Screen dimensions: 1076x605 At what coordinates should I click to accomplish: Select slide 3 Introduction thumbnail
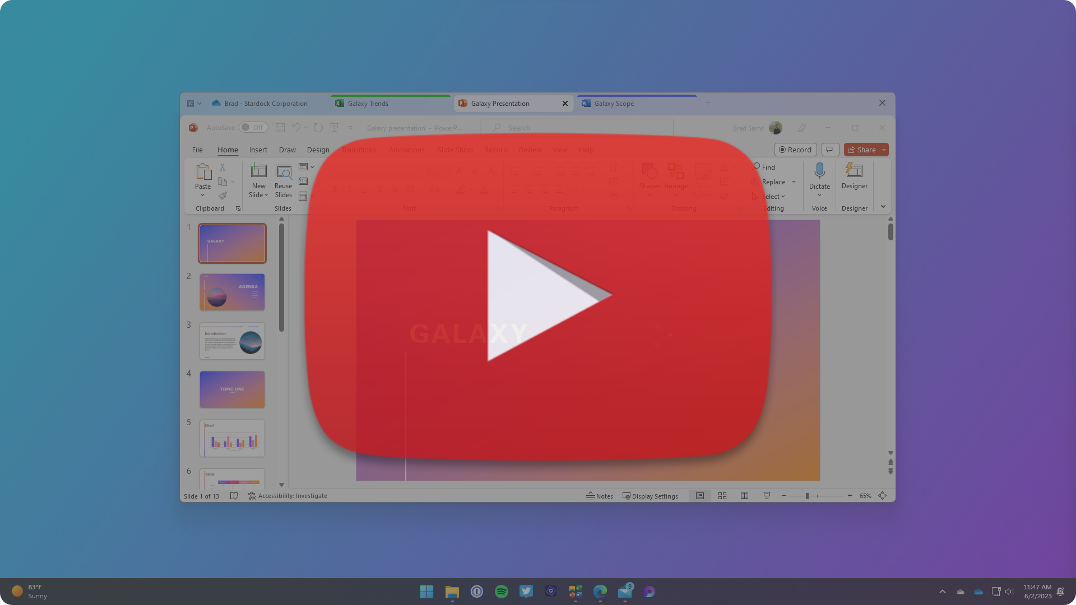tap(232, 341)
